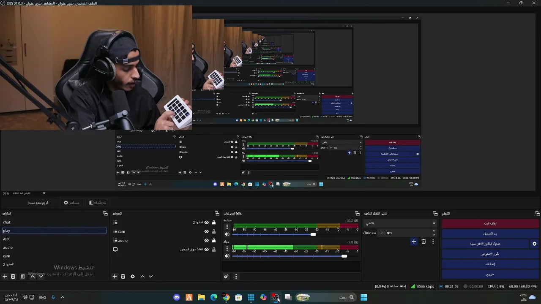Hide the cam source with its eye icon
541x304 pixels.
click(x=207, y=231)
